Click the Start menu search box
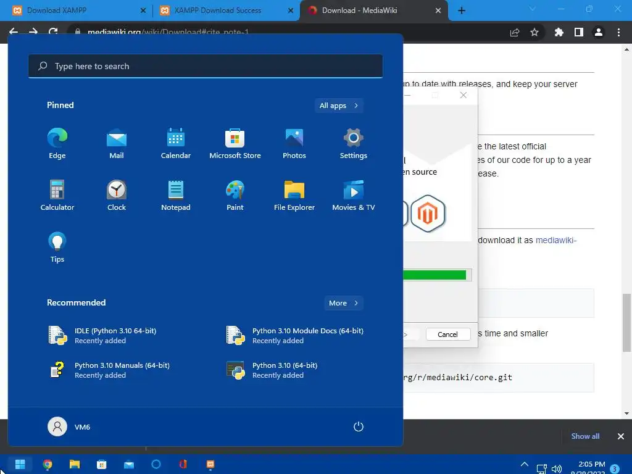The height and width of the screenshot is (474, 632). click(206, 66)
